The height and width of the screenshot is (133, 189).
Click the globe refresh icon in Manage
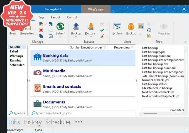click(x=50, y=36)
